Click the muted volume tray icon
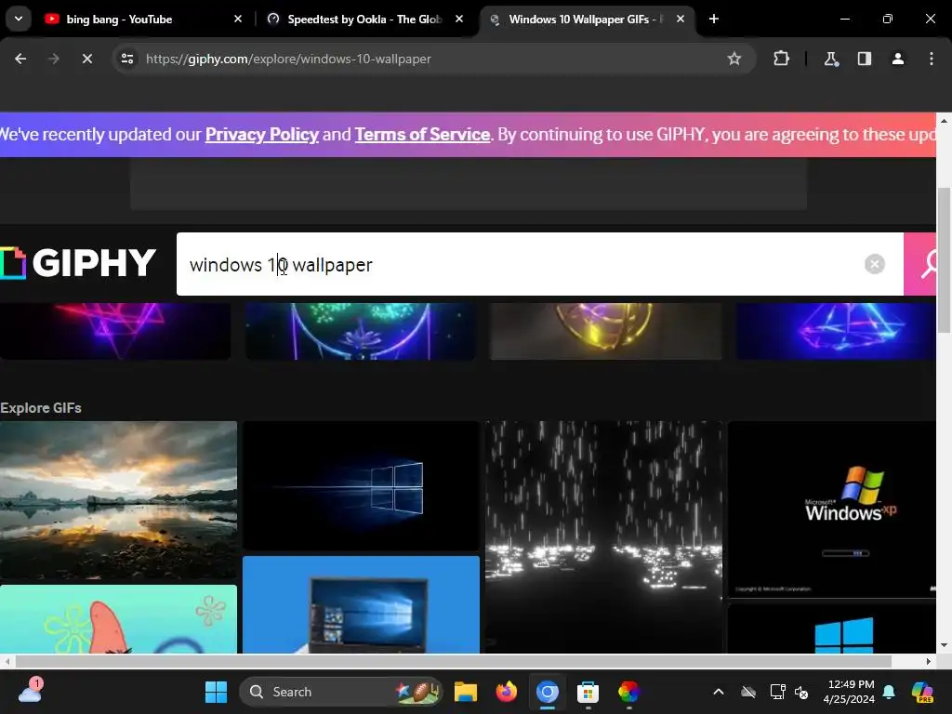Viewport: 952px width, 714px height. [801, 692]
